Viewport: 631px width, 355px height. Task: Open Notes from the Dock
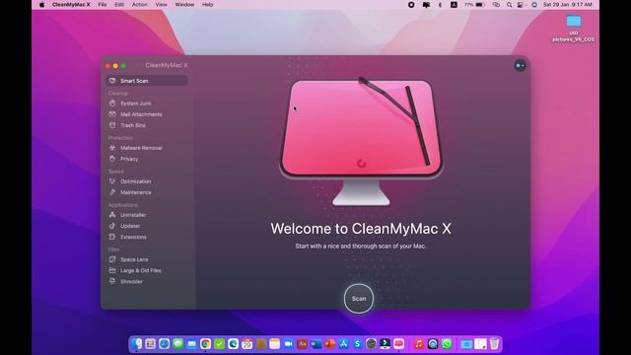click(274, 344)
